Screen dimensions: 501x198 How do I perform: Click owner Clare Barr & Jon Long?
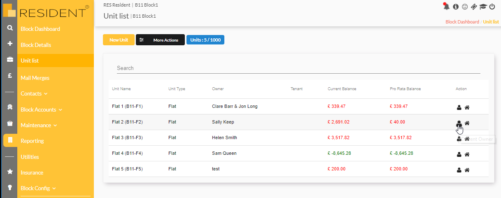235,106
